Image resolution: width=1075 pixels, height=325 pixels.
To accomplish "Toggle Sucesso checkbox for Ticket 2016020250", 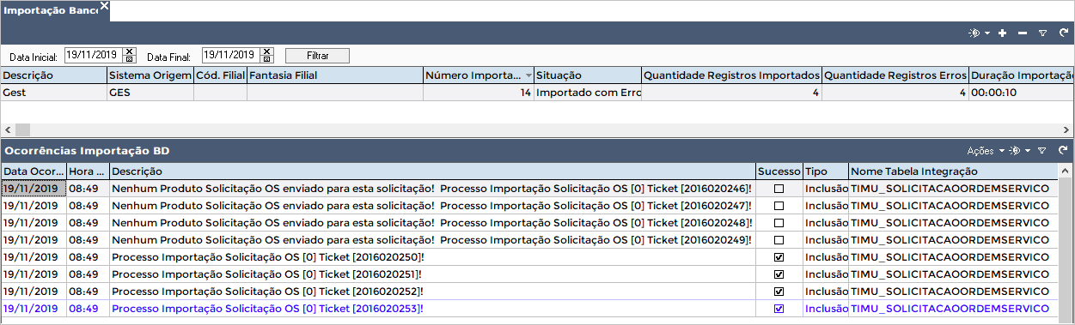I will click(x=779, y=257).
